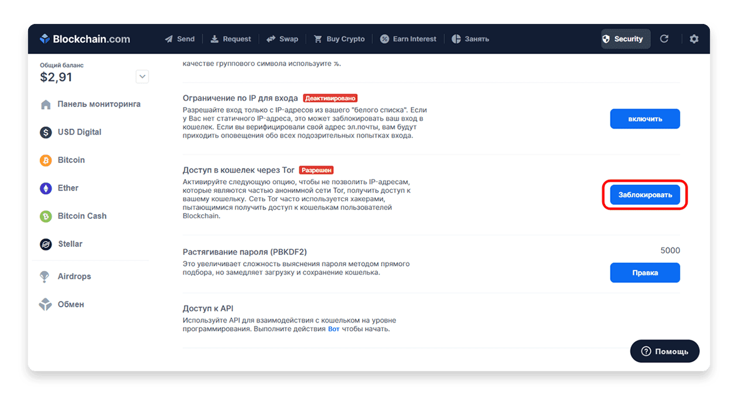Click the Разрешен status badge
The image size is (738, 395).
pos(316,170)
